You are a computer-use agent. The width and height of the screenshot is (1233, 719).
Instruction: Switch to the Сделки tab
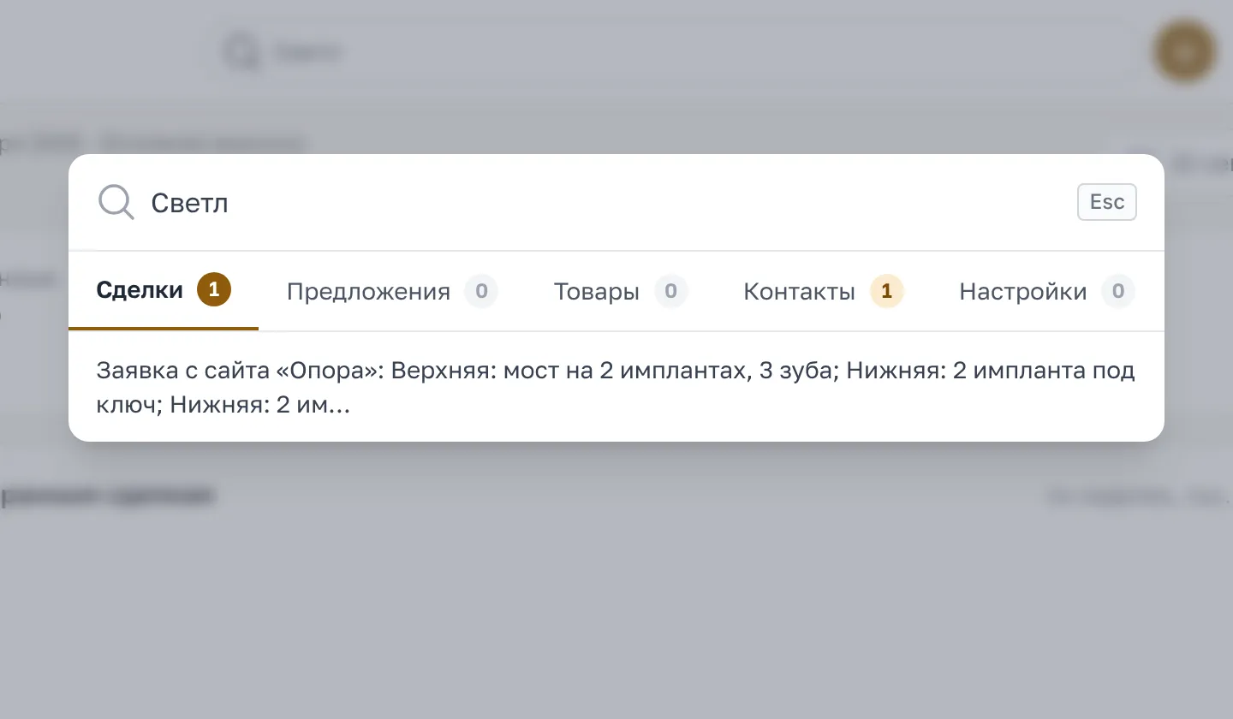(x=164, y=291)
